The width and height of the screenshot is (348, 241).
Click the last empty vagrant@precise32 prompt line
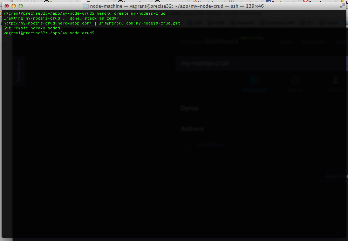[x=49, y=33]
